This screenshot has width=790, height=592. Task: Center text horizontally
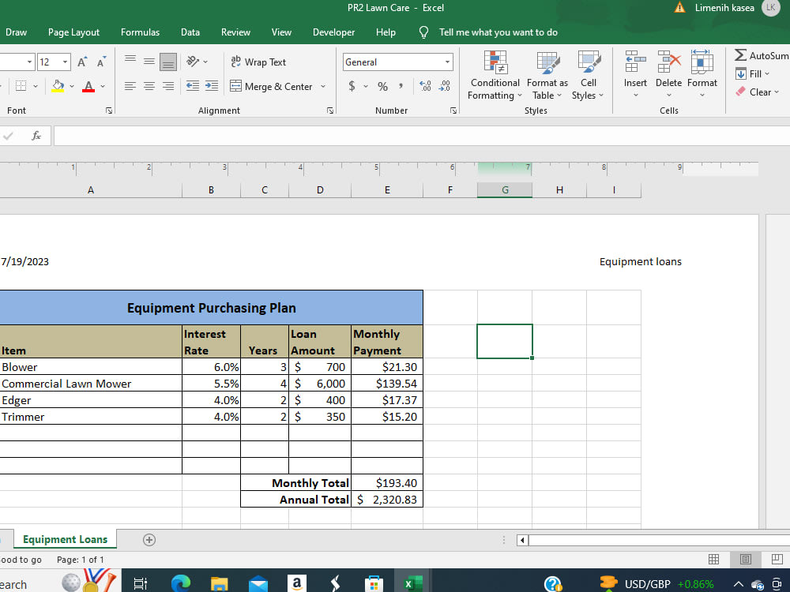click(149, 86)
